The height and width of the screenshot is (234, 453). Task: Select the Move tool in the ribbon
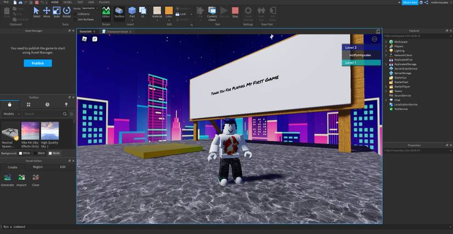click(47, 11)
